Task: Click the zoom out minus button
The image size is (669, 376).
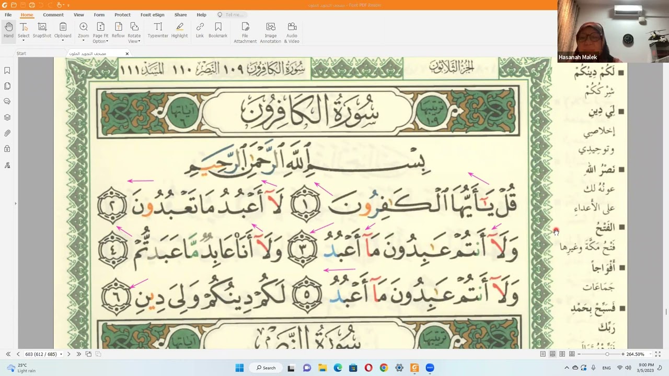Action: pos(580,354)
